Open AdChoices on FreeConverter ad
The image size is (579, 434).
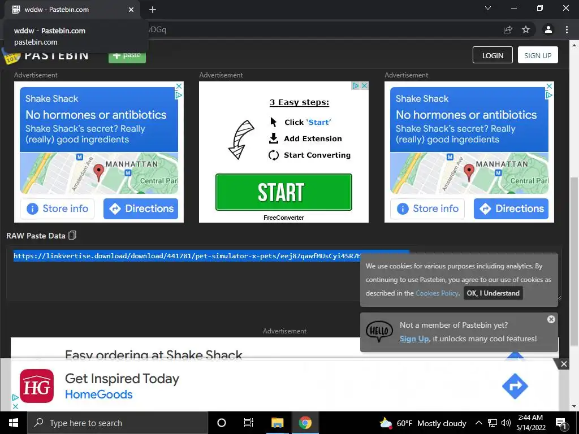click(x=356, y=86)
